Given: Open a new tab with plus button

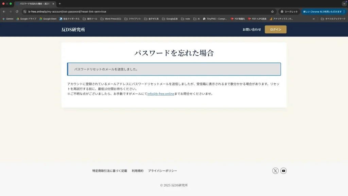Looking at the screenshot, I should 60,4.
